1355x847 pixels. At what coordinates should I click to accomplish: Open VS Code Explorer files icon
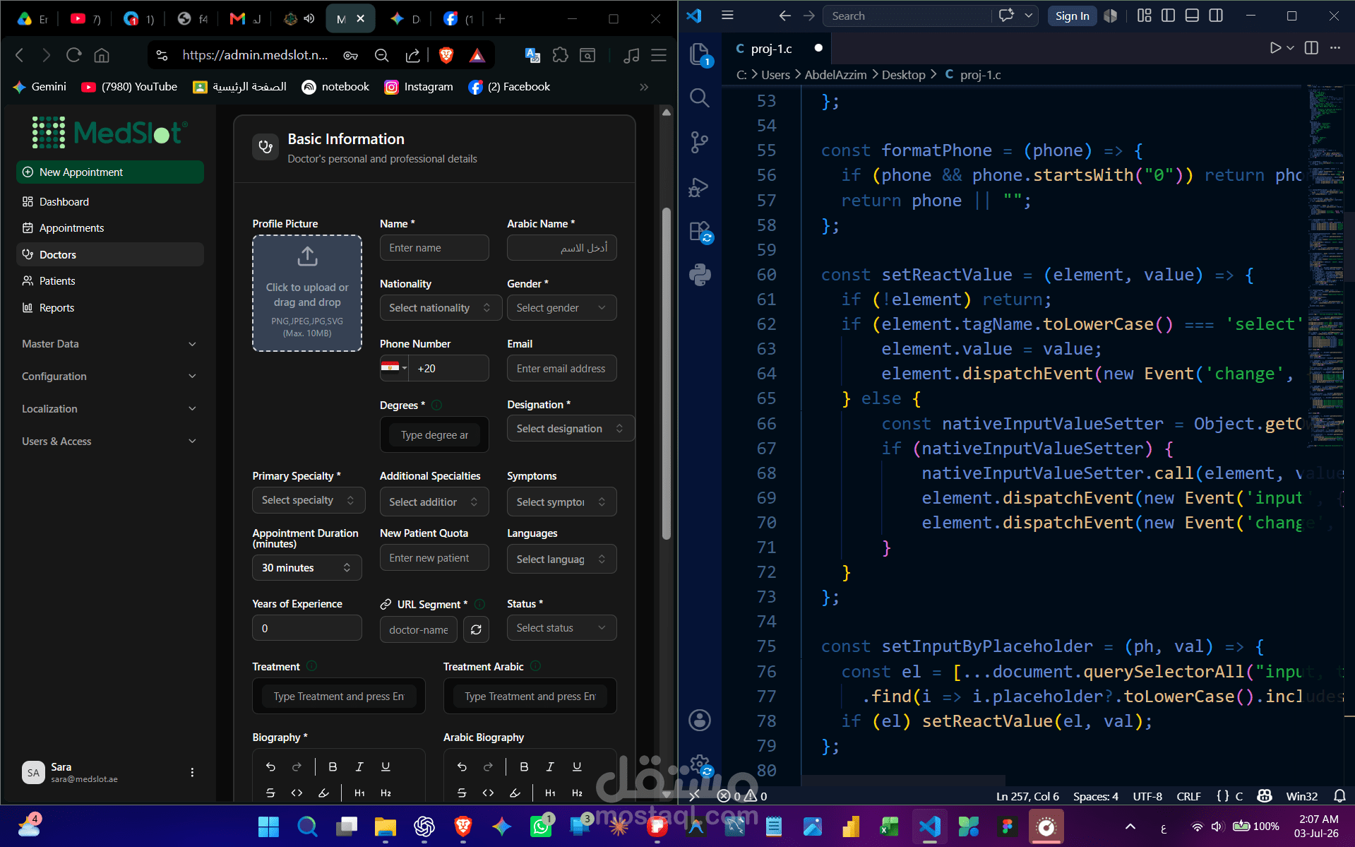click(x=700, y=54)
